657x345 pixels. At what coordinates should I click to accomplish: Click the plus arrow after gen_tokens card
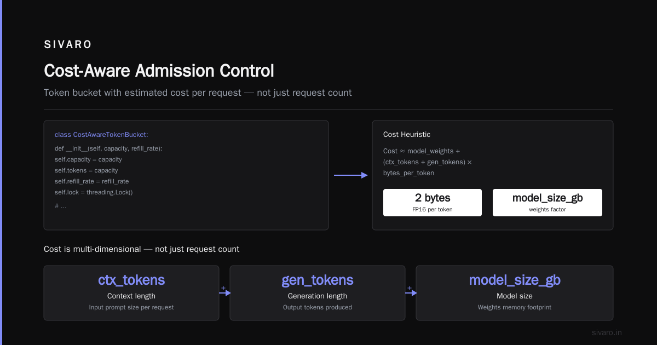[x=411, y=291]
